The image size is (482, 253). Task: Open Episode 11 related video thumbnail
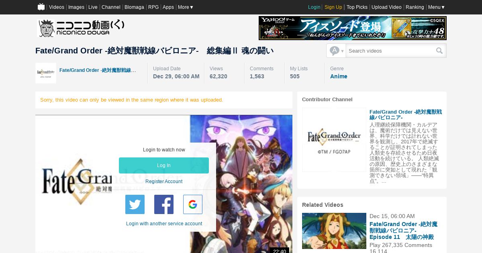click(334, 231)
